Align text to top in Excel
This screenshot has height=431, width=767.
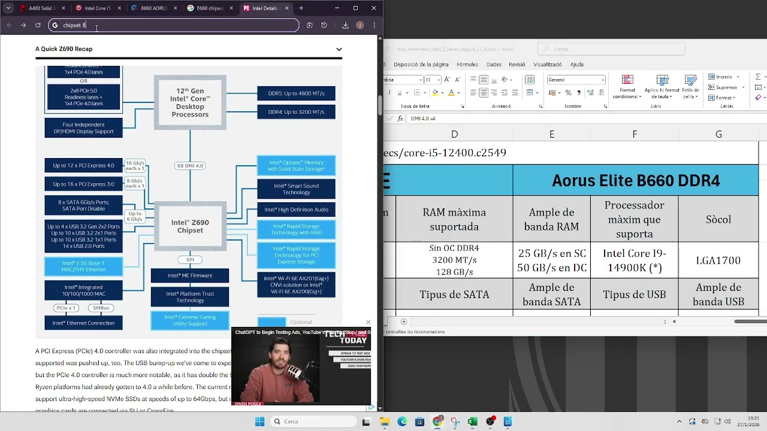tap(473, 80)
